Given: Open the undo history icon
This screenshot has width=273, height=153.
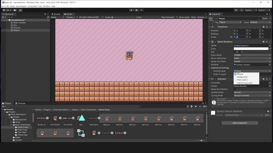Looking at the screenshot, I should click(236, 10).
